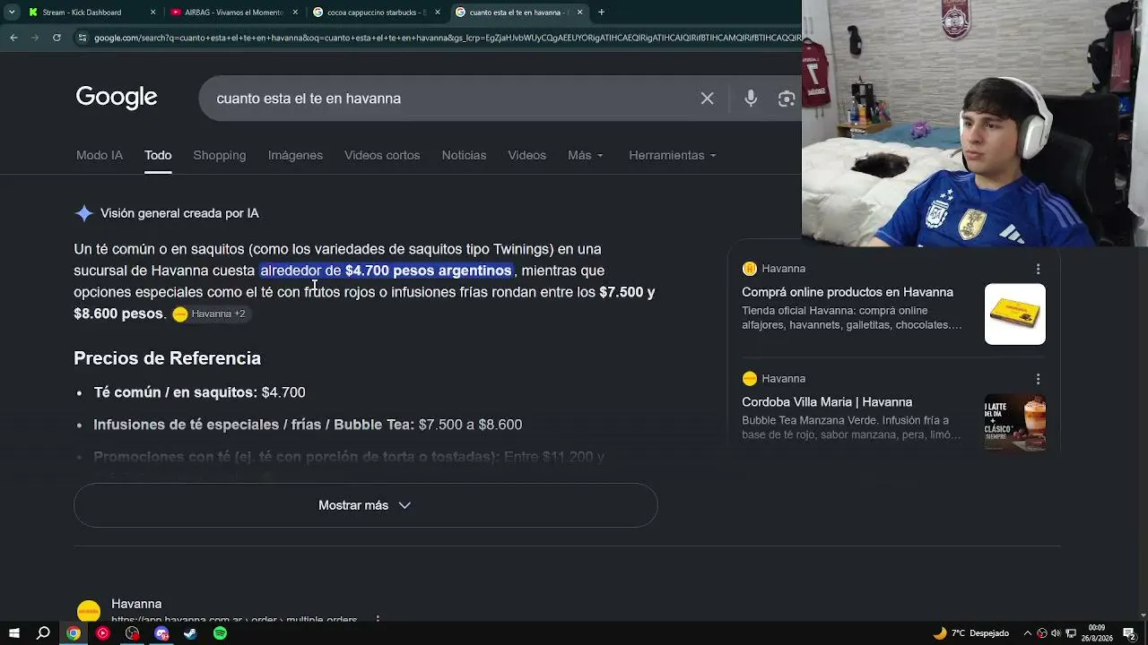Close the AIRBAG YouTube tab
Image resolution: width=1148 pixels, height=645 pixels.
pos(295,13)
